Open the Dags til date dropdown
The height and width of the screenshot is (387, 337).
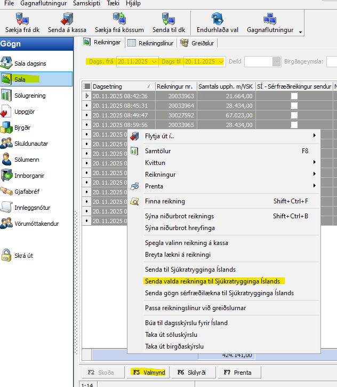[221, 62]
